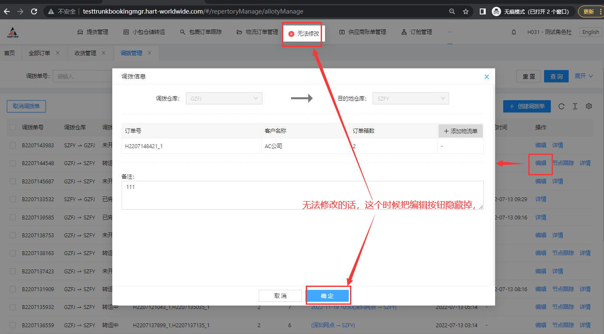Expand the search filters via 展开
This screenshot has height=334, width=604.
coord(584,76)
